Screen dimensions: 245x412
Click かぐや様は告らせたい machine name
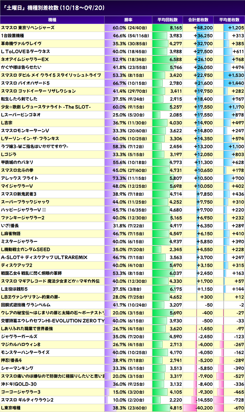click(22, 67)
